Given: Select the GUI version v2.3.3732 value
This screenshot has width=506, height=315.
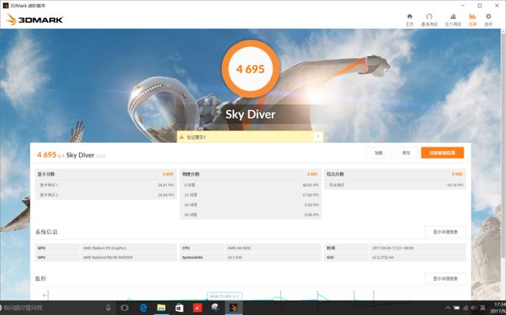Looking at the screenshot, I should point(383,258).
